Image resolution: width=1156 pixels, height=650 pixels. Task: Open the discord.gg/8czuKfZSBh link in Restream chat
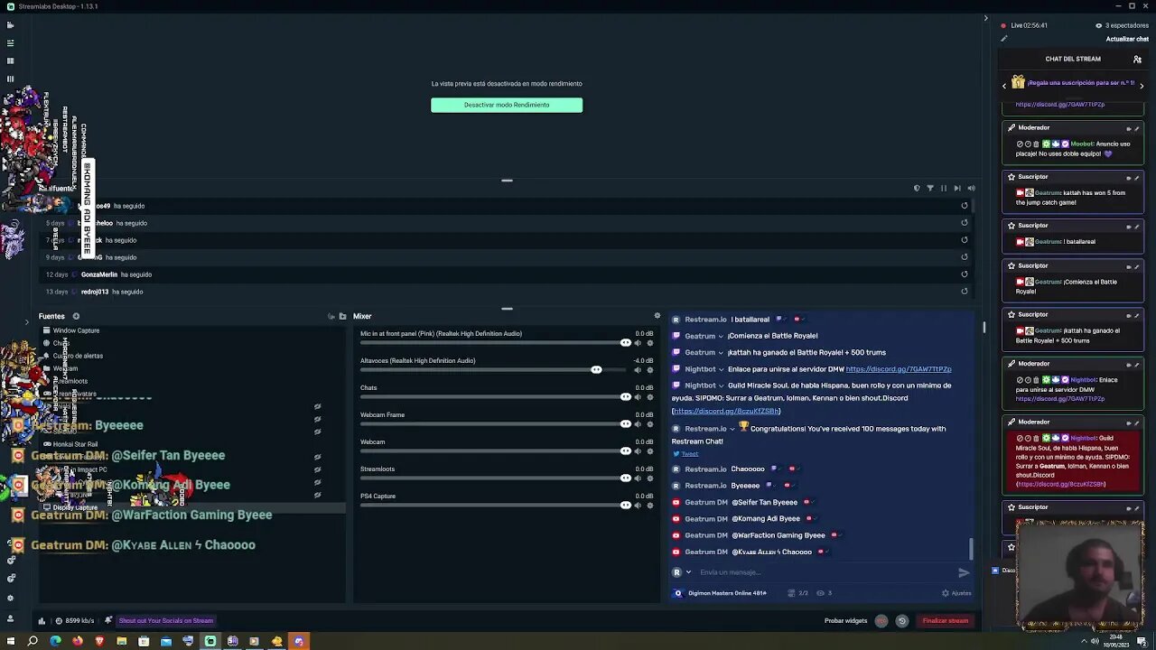[x=726, y=412]
